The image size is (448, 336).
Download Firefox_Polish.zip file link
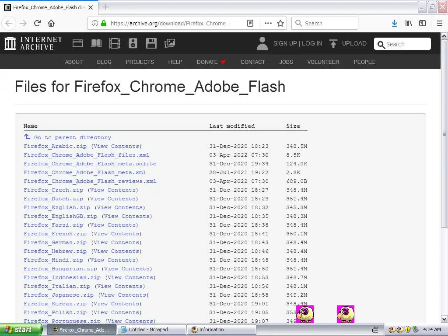[x=55, y=312]
